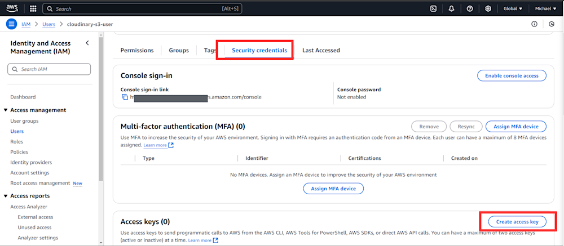
Task: Click the external link icon beside Access keys Learn more
Action: coord(215,240)
